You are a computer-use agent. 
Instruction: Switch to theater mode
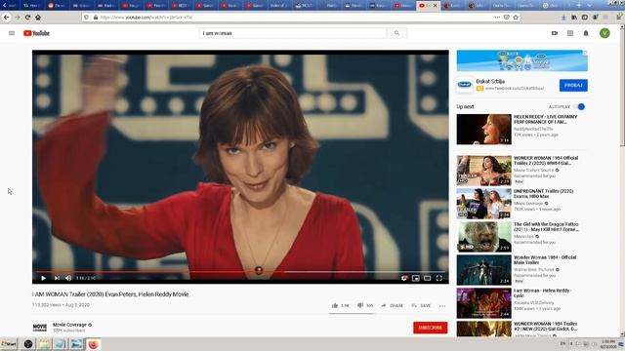[x=427, y=278]
